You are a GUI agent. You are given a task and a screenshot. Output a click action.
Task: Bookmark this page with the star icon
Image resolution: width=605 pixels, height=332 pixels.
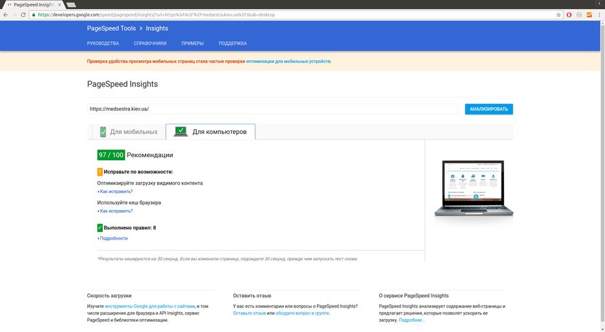[x=558, y=15]
